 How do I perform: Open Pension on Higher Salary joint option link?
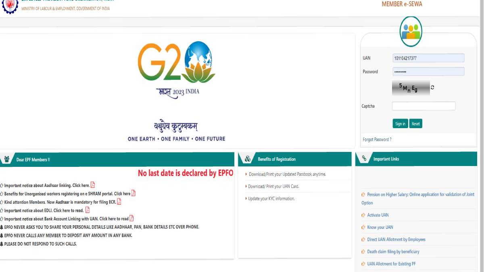point(418,199)
